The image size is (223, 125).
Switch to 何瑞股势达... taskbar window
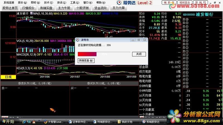[x=103, y=122]
